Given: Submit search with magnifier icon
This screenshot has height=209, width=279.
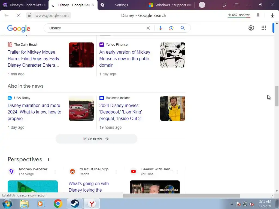Looking at the screenshot, I should (183, 28).
